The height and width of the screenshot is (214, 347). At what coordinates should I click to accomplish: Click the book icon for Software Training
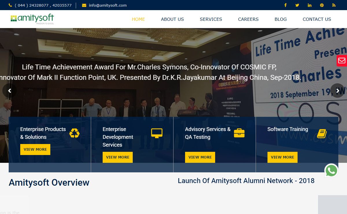(x=322, y=133)
